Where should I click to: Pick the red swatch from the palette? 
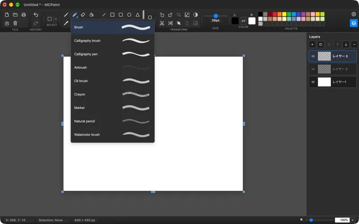pos(275,14)
